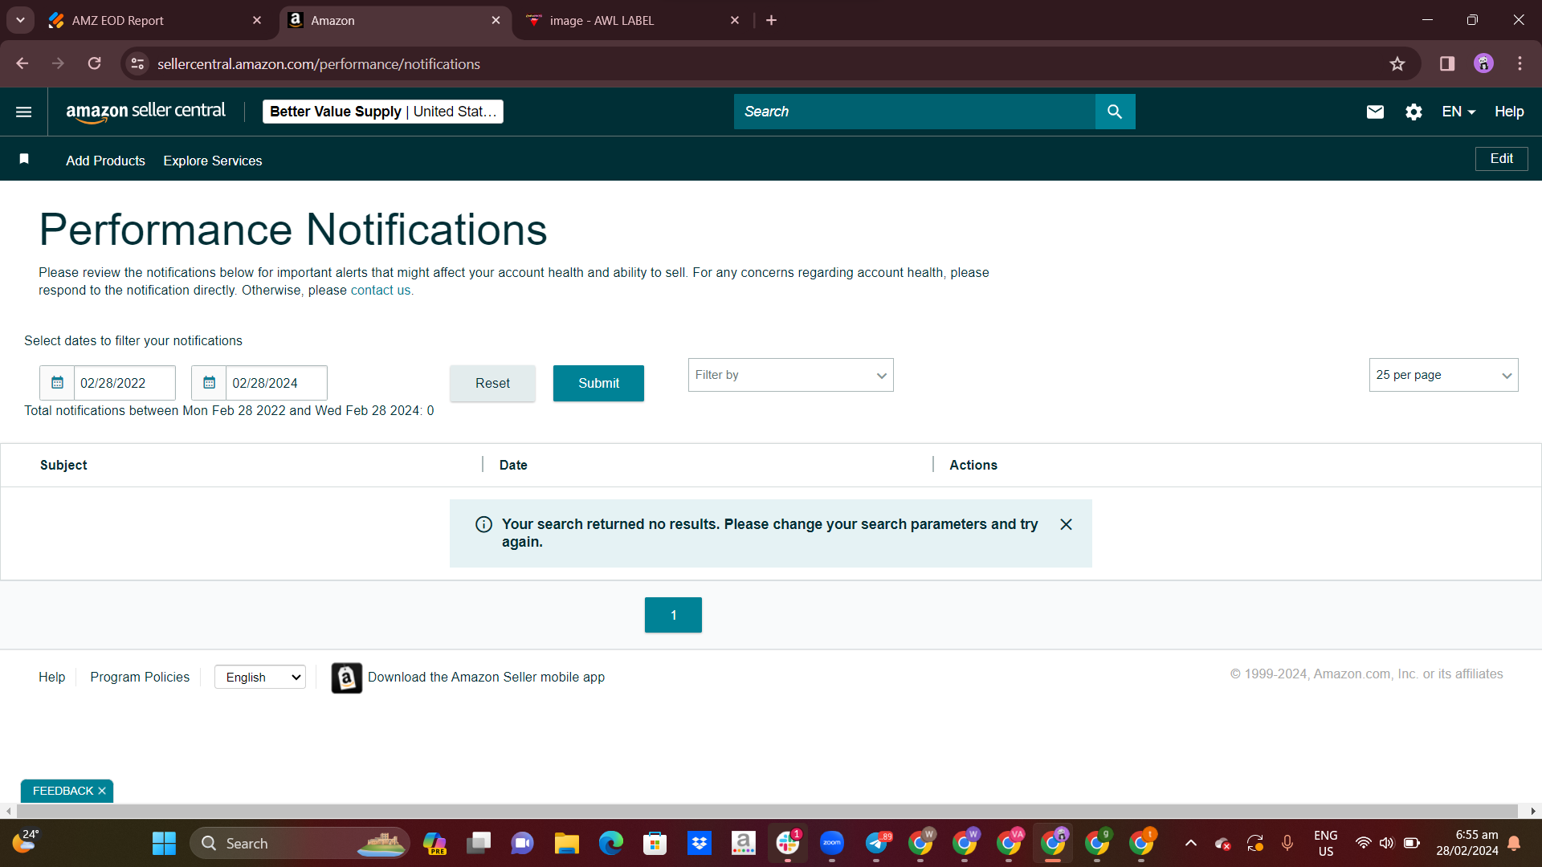
Task: Close the FEEDBACK tab
Action: pos(102,791)
